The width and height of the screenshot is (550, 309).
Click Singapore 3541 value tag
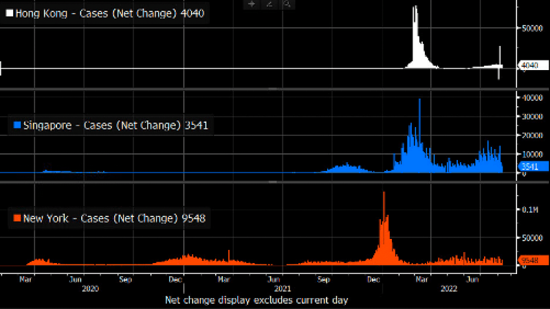530,166
